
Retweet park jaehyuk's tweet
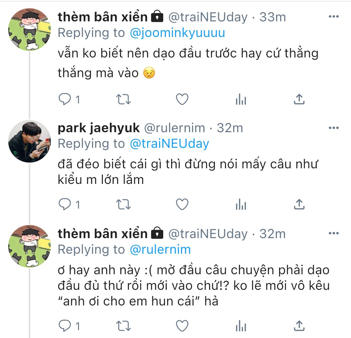tap(124, 204)
